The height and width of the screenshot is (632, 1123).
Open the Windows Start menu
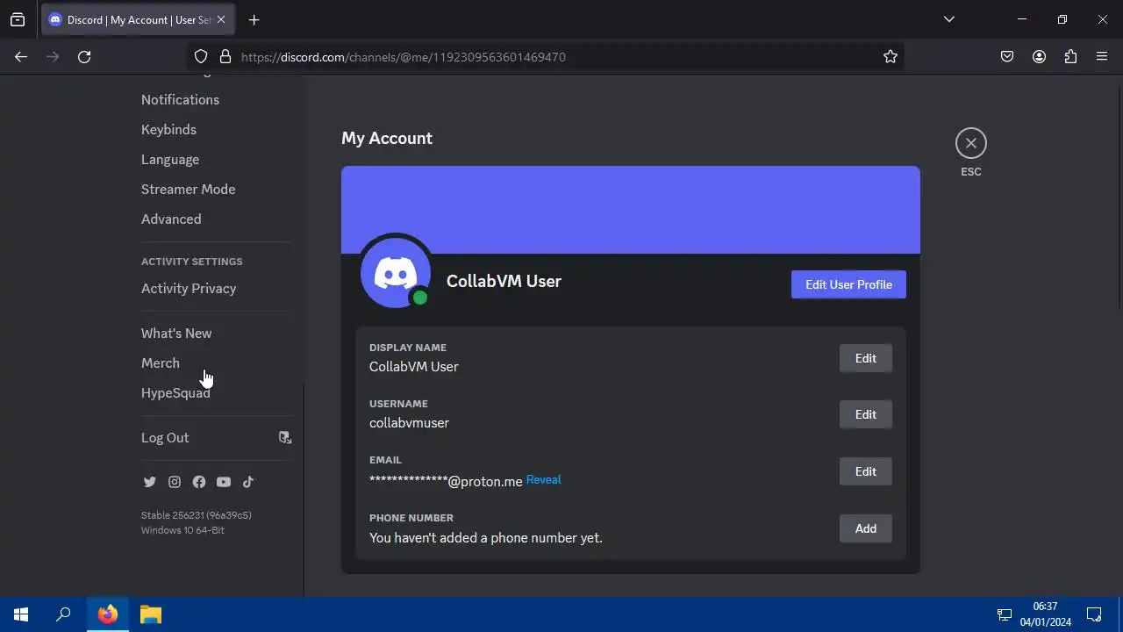[x=21, y=614]
